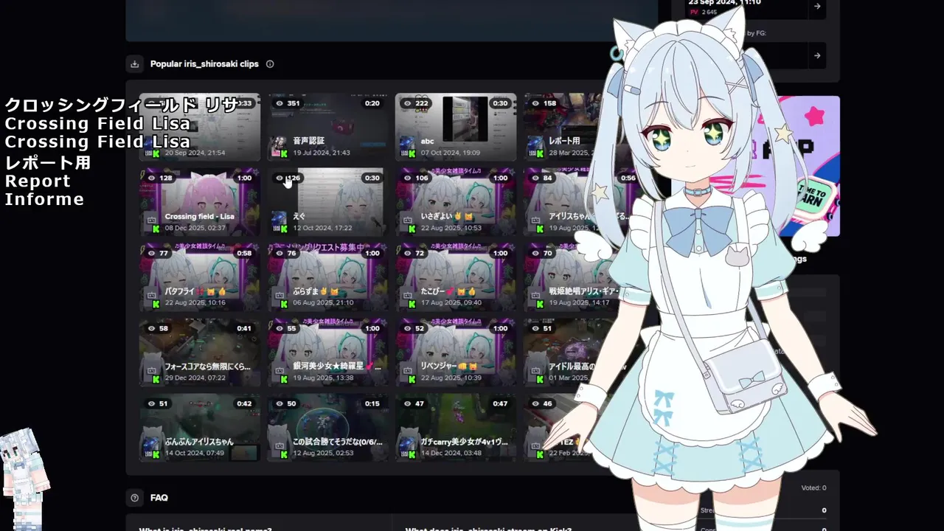Click the 0:41 duration badge
This screenshot has height=531, width=944.
(x=244, y=328)
